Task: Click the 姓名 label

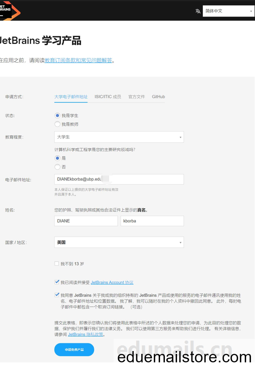Action: (10, 210)
